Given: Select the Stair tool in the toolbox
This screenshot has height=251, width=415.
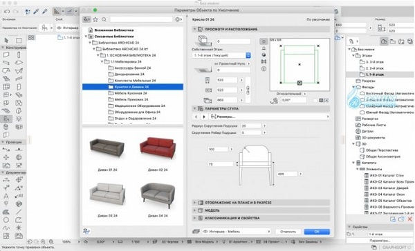Looking at the screenshot, I should point(6,79).
